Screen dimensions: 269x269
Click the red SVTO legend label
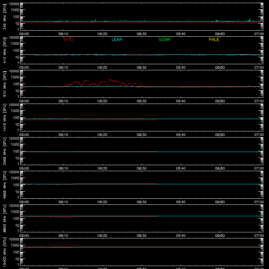point(68,39)
